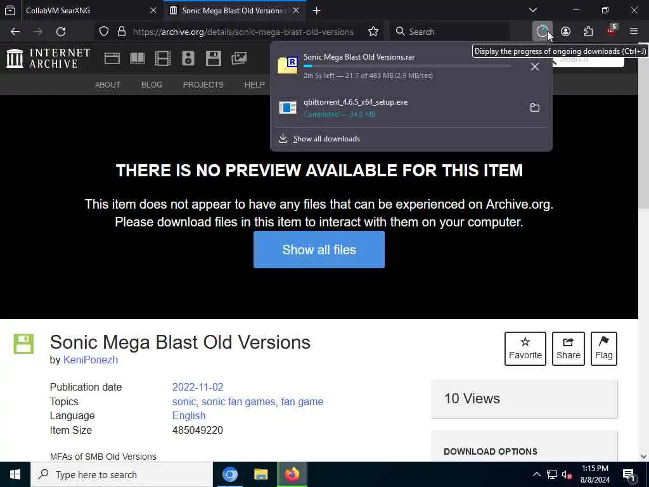This screenshot has height=487, width=649.
Task: Open HELP menu item
Action: coord(255,84)
